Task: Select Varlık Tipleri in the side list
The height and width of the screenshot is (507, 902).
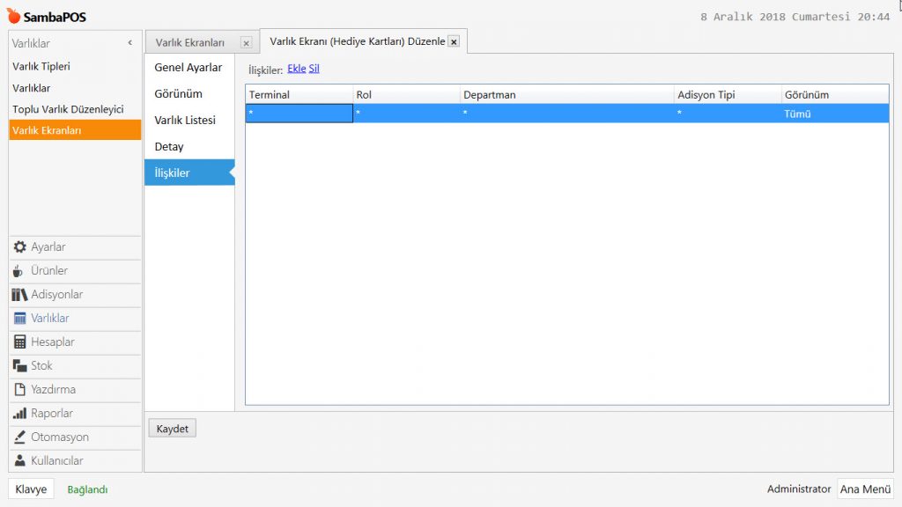Action: point(41,67)
